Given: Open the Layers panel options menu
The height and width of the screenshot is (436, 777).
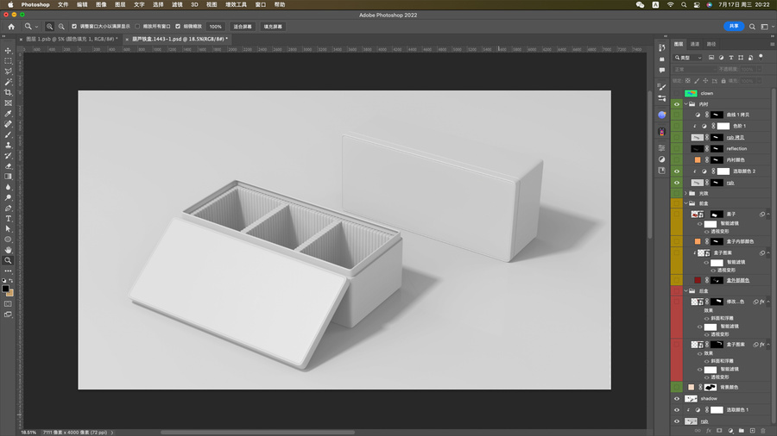Looking at the screenshot, I should coord(772,44).
